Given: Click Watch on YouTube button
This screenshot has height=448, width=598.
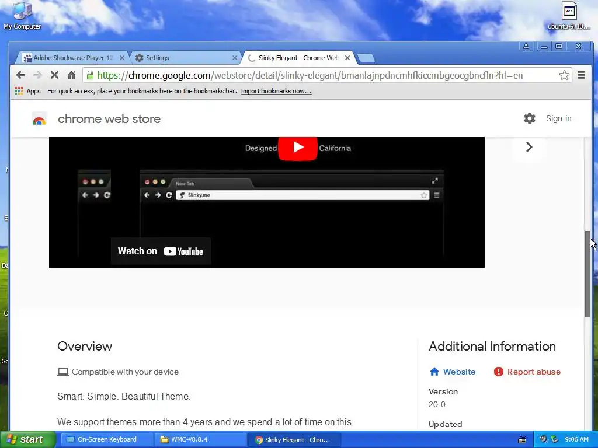Looking at the screenshot, I should click(161, 251).
